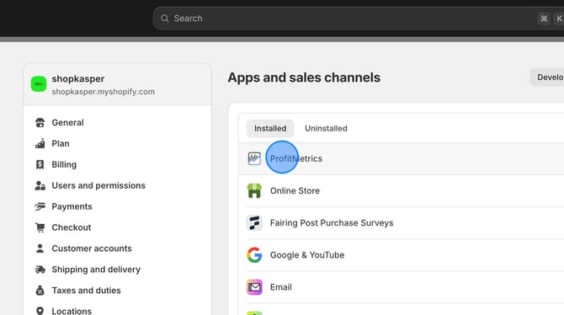Open the Online Store channel name
Screen dimensions: 564x315
pos(295,191)
